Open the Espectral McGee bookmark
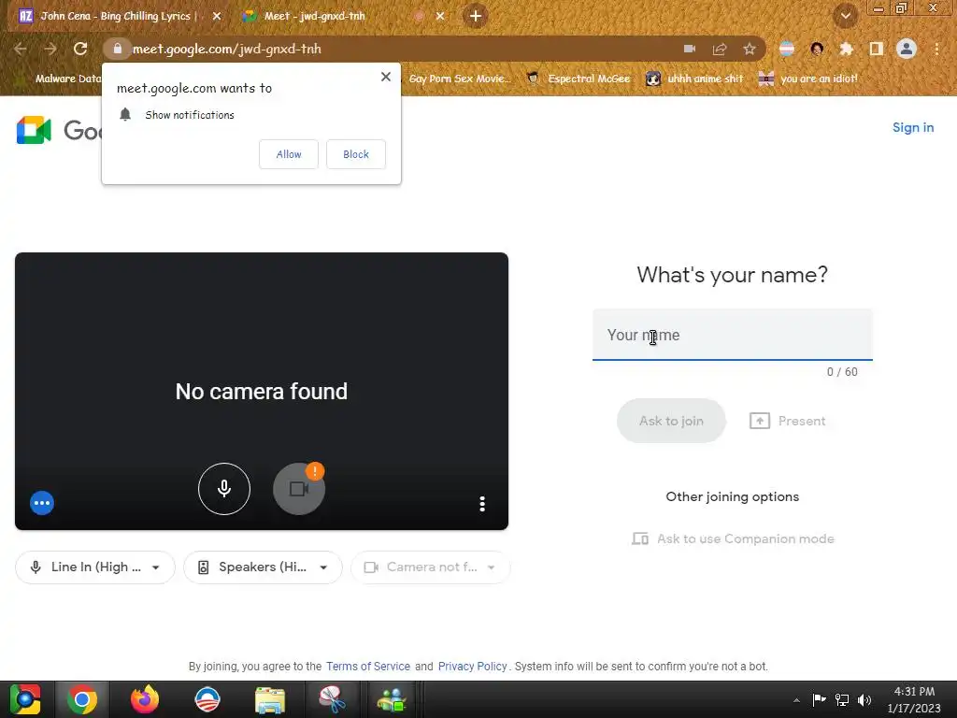The width and height of the screenshot is (957, 718). [578, 79]
